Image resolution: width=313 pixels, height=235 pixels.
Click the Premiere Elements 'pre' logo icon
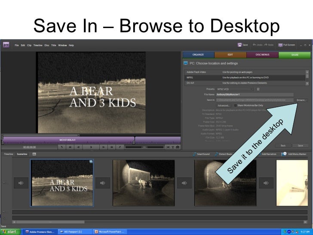(6, 45)
